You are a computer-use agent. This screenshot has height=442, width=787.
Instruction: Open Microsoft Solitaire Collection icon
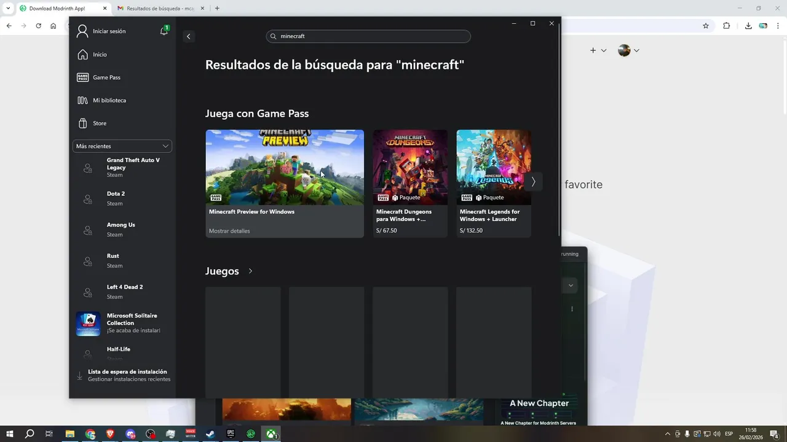pos(88,324)
